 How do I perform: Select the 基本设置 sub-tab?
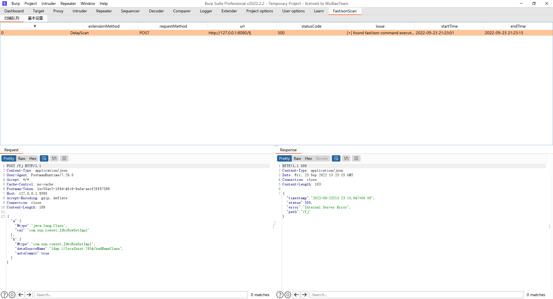pyautogui.click(x=35, y=18)
